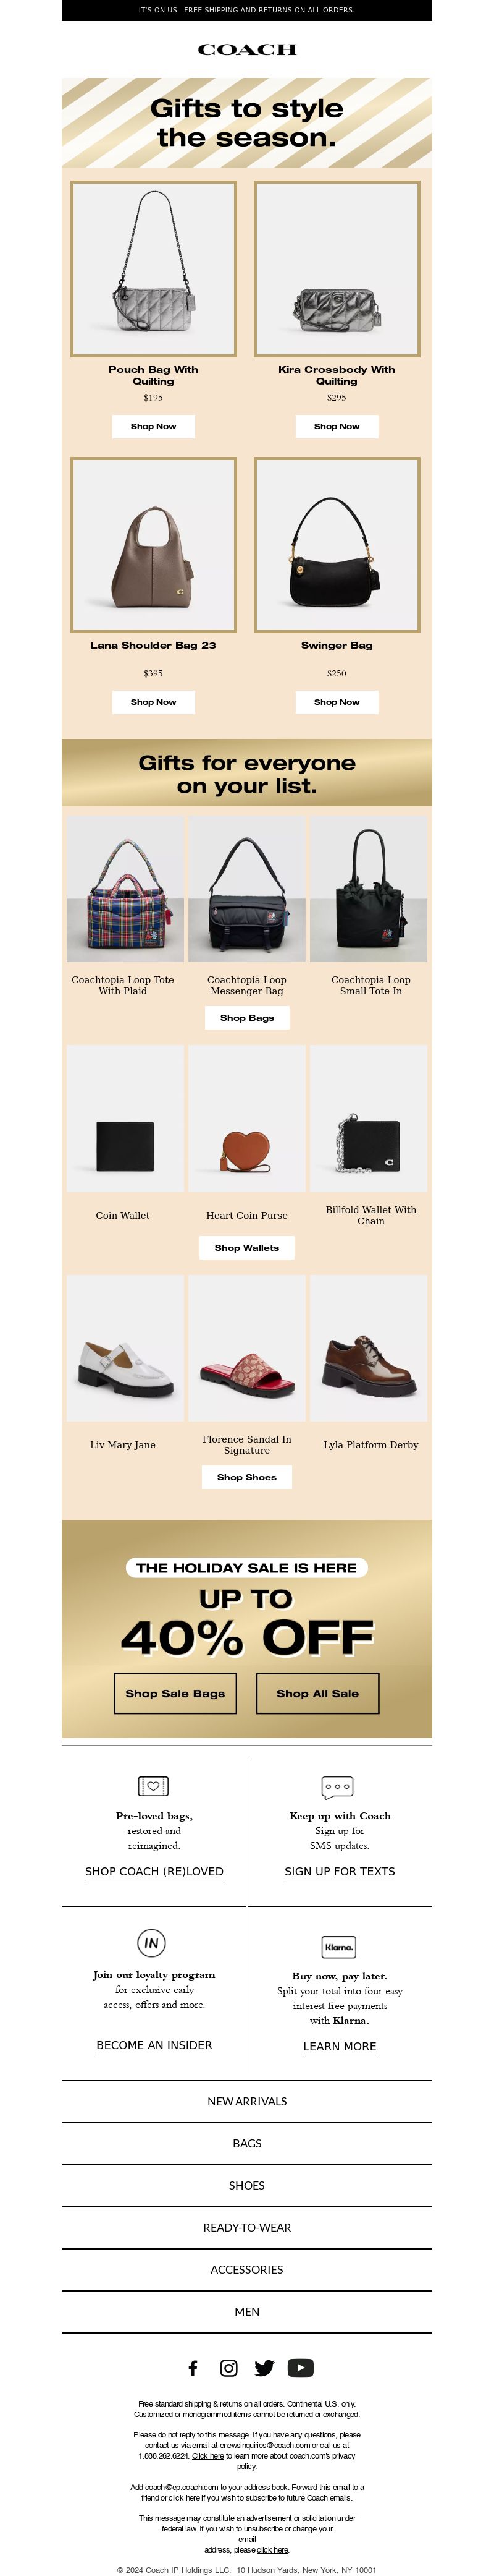Click the Klarna logo icon
The width and height of the screenshot is (494, 2576).
click(339, 1946)
